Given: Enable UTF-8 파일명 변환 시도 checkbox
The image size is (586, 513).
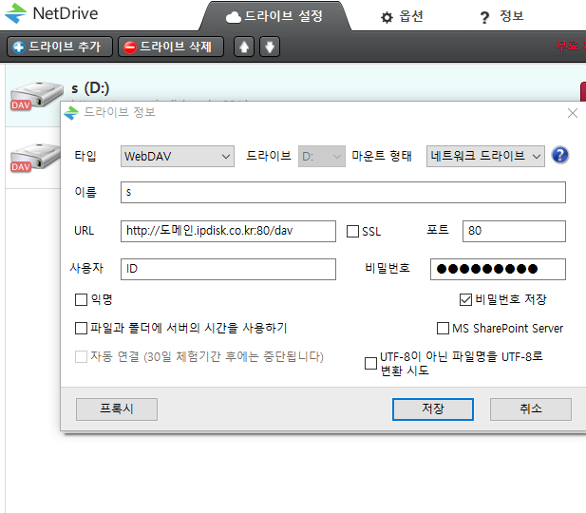Looking at the screenshot, I should (x=370, y=363).
